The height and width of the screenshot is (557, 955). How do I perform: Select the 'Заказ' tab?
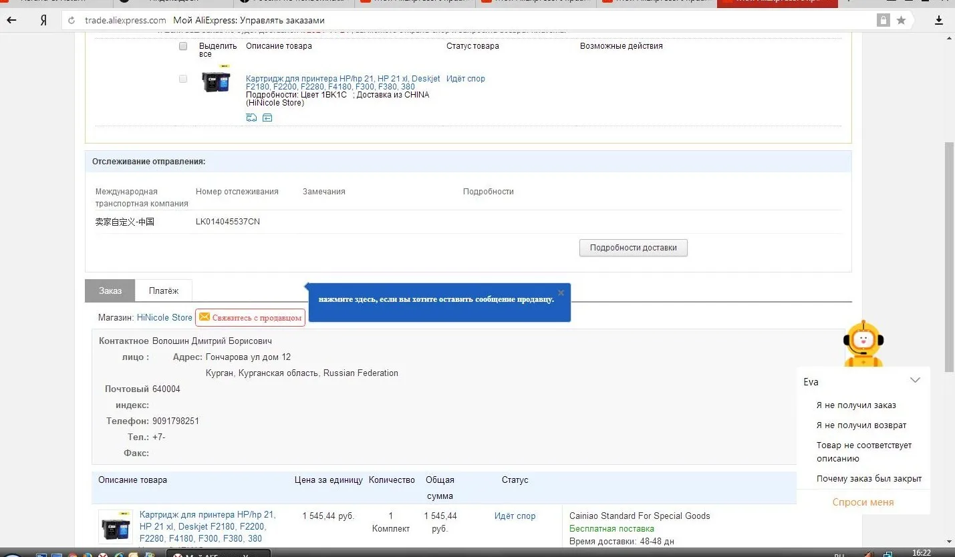110,291
